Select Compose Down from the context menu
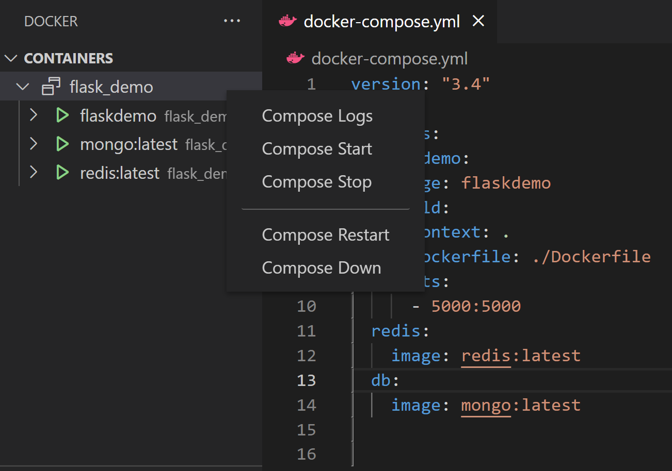The image size is (672, 471). click(322, 267)
